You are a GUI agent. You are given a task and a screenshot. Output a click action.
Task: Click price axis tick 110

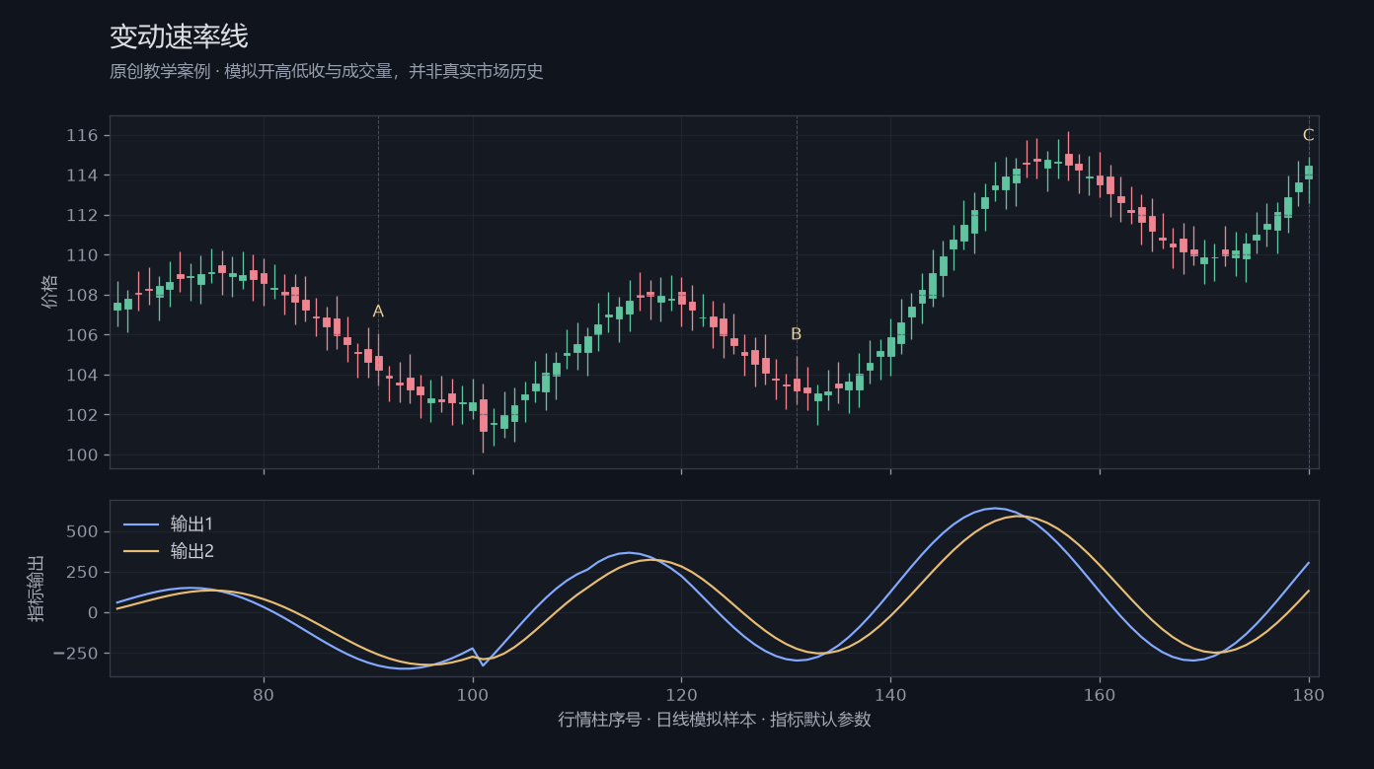pyautogui.click(x=83, y=255)
